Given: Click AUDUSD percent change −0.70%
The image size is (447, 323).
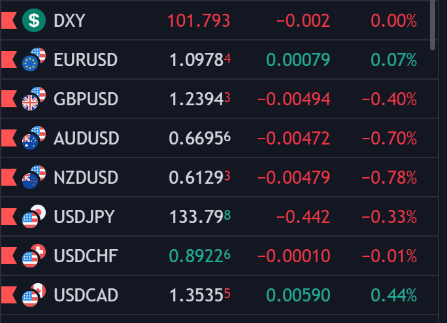Looking at the screenshot, I should (393, 139).
